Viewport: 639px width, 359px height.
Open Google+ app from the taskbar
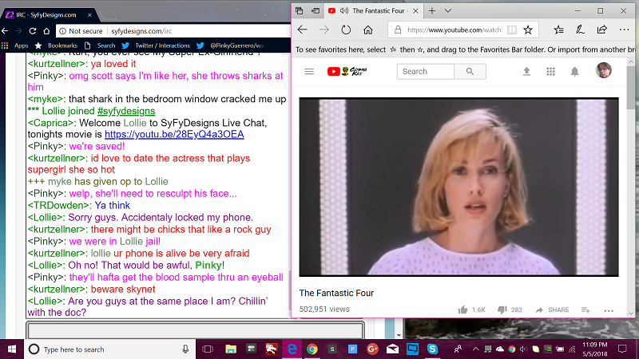(372, 349)
